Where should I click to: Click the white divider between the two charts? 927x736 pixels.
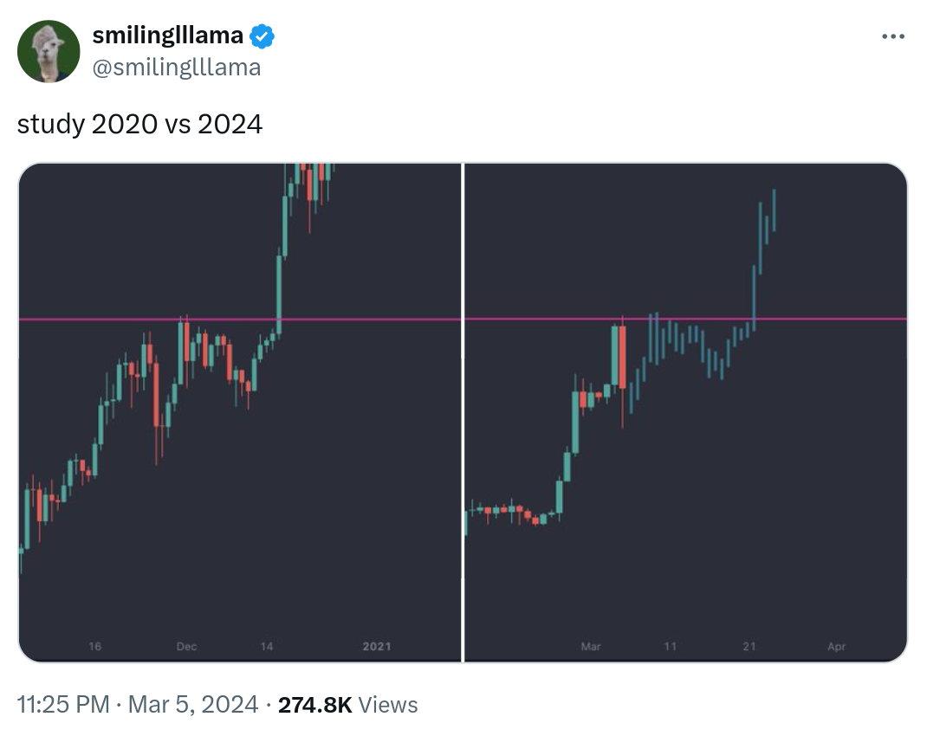pyautogui.click(x=463, y=412)
